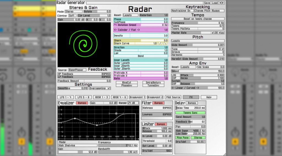Click the Master Rate x1.00 play button
This screenshot has height=156, width=282.
tap(198, 33)
